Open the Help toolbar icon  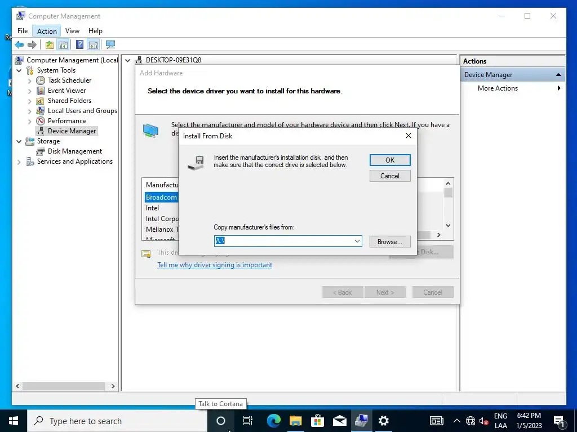point(79,45)
